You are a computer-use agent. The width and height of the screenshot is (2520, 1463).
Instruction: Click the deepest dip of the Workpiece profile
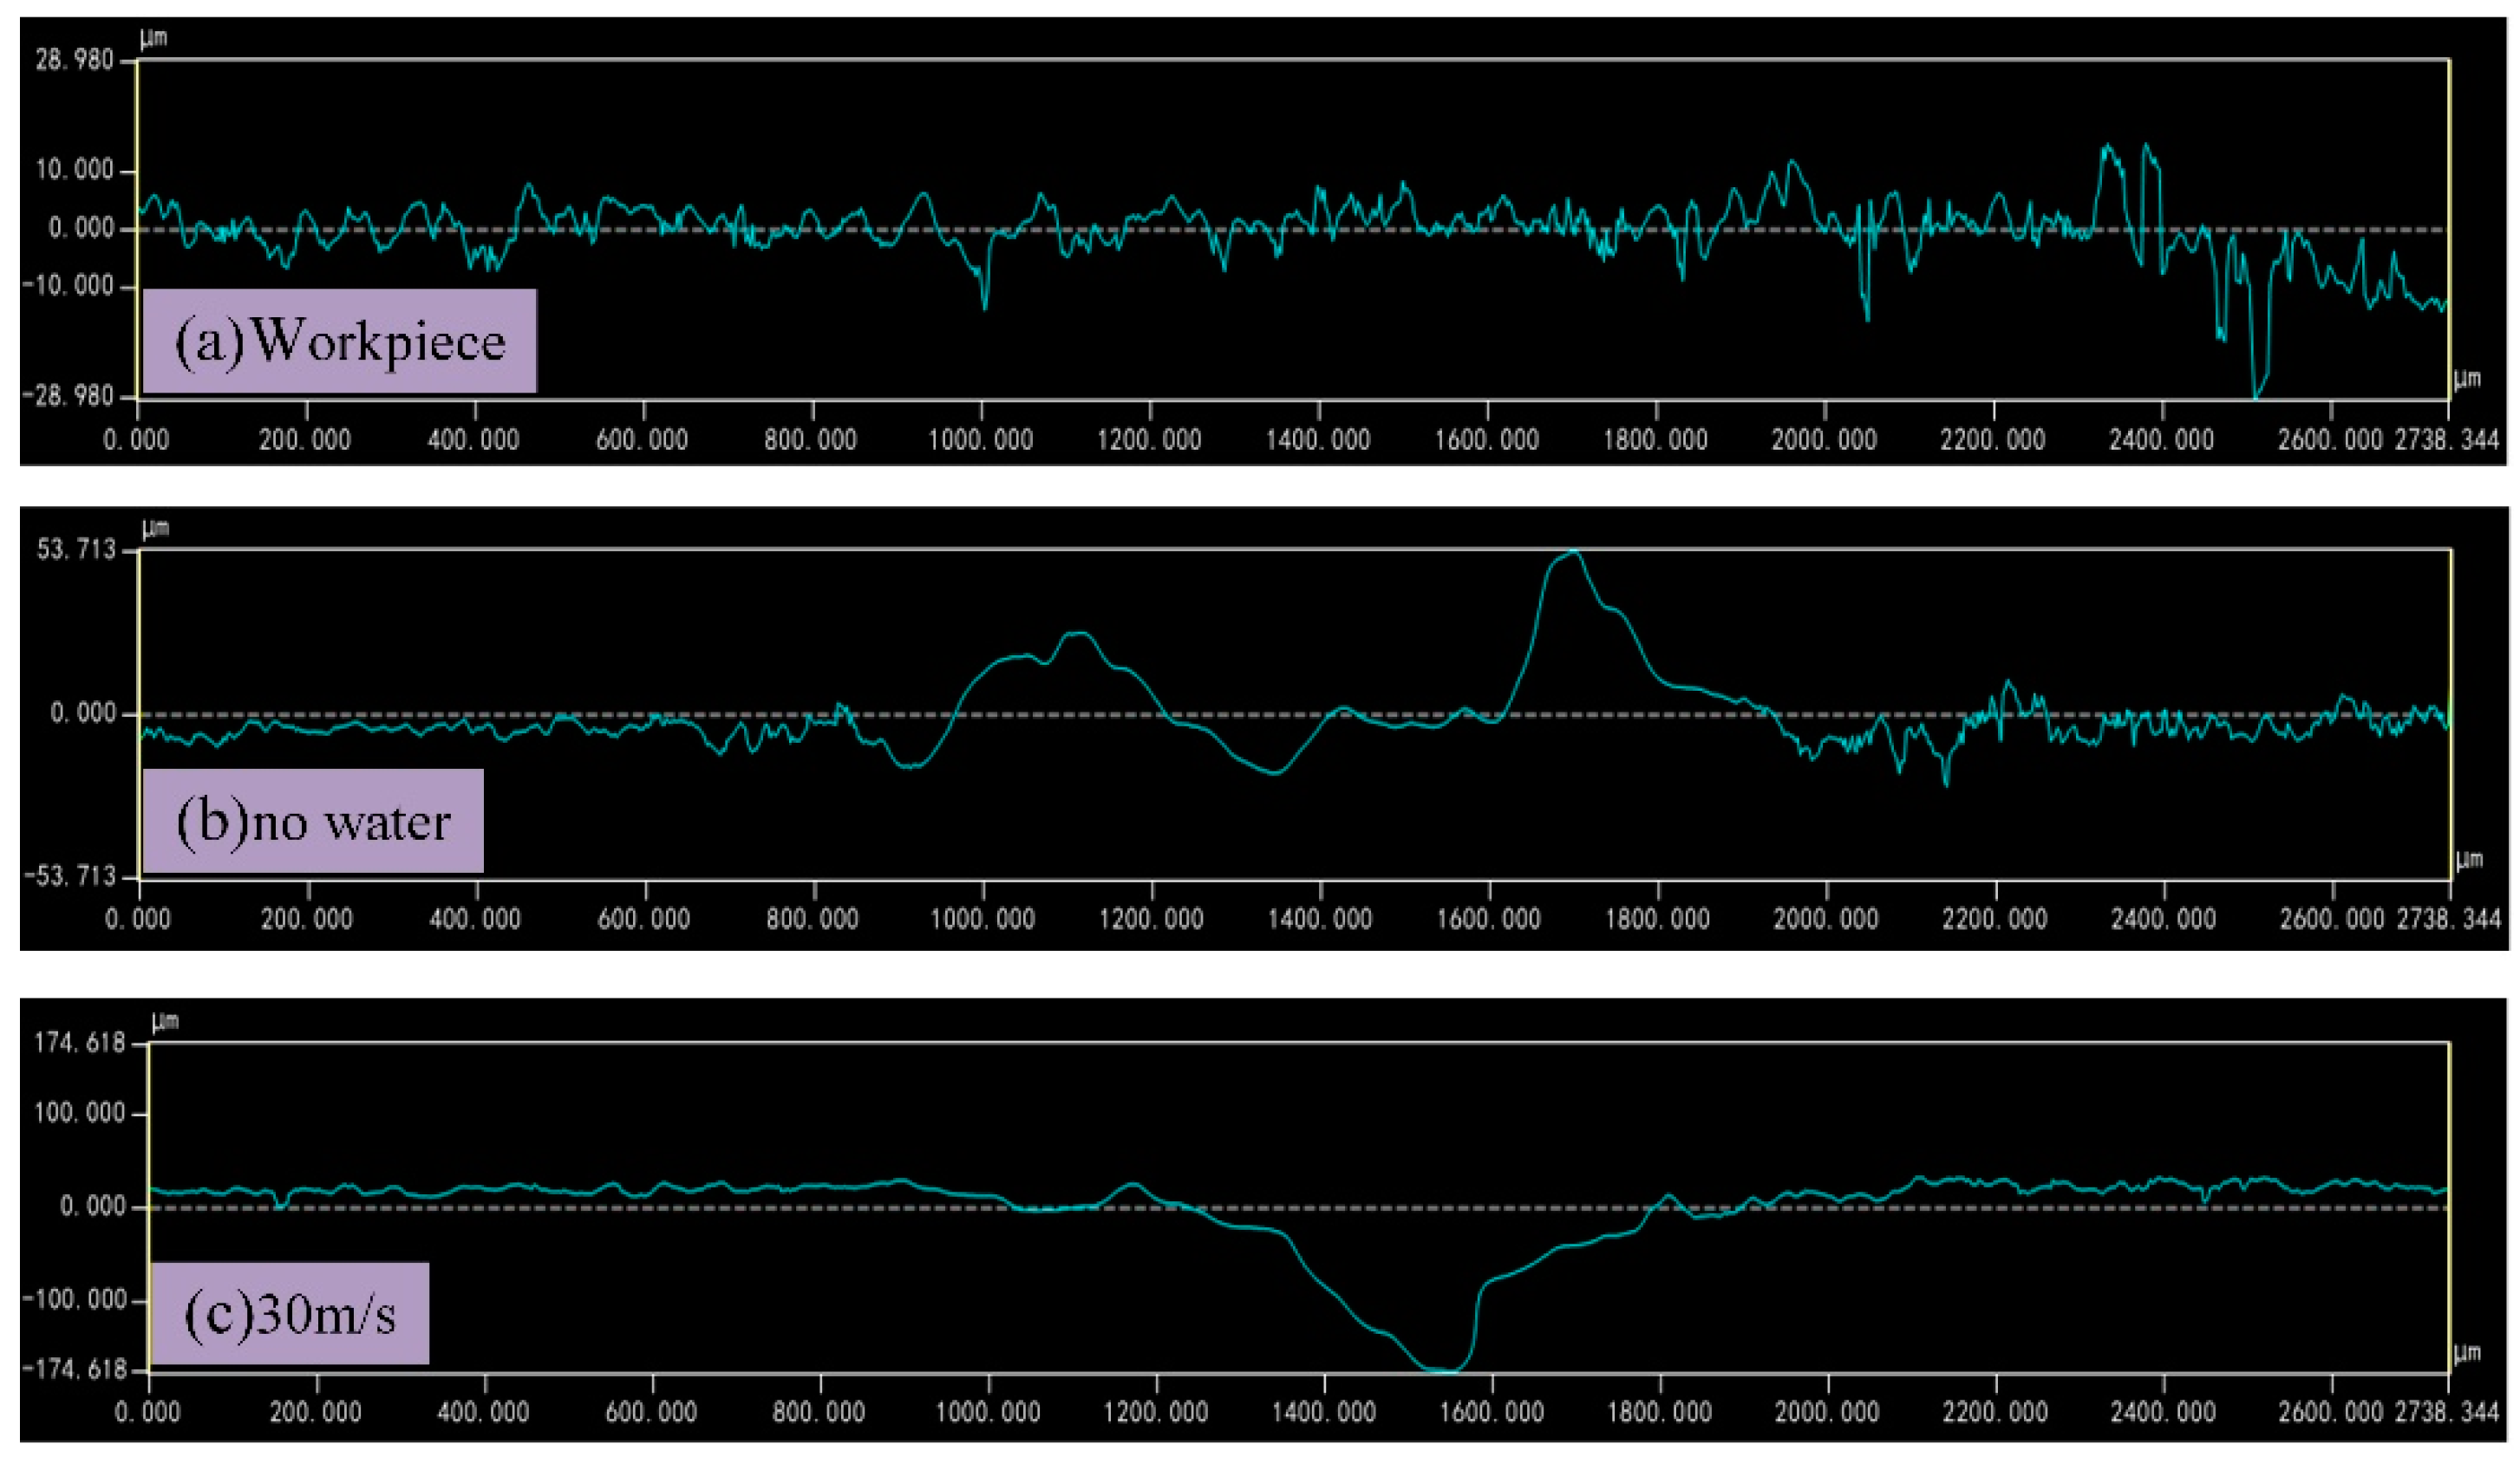coord(2255,396)
